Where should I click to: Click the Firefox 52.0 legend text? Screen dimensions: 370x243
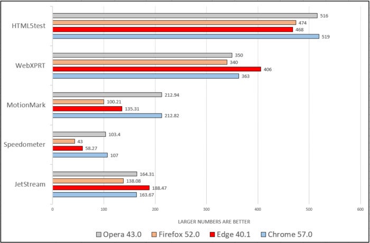(179, 235)
